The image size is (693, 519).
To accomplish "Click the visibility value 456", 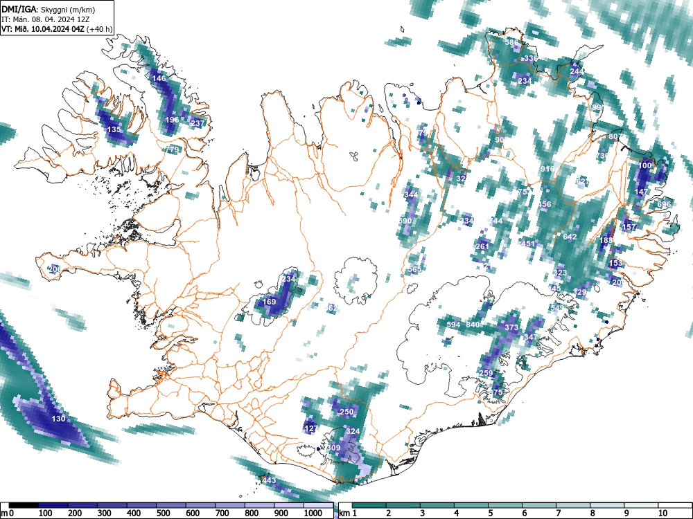I will coord(545,204).
